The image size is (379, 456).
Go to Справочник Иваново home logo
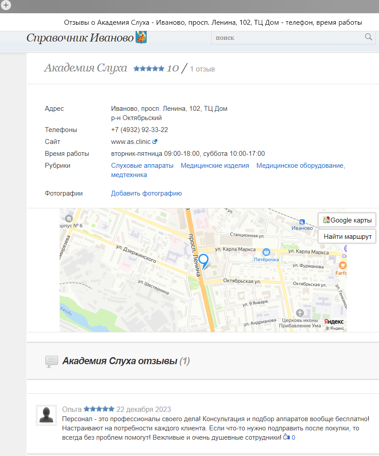80,38
